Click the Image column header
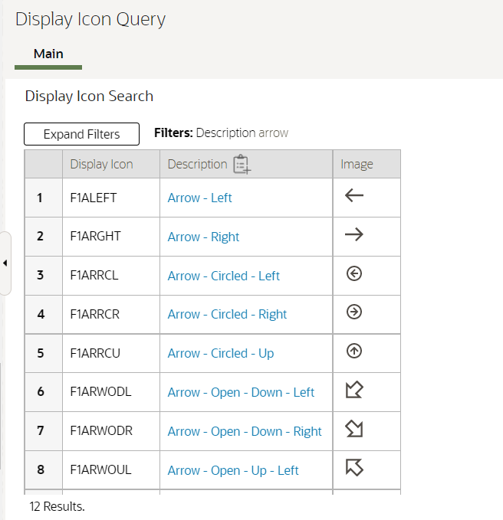This screenshot has height=520, width=503. [357, 164]
